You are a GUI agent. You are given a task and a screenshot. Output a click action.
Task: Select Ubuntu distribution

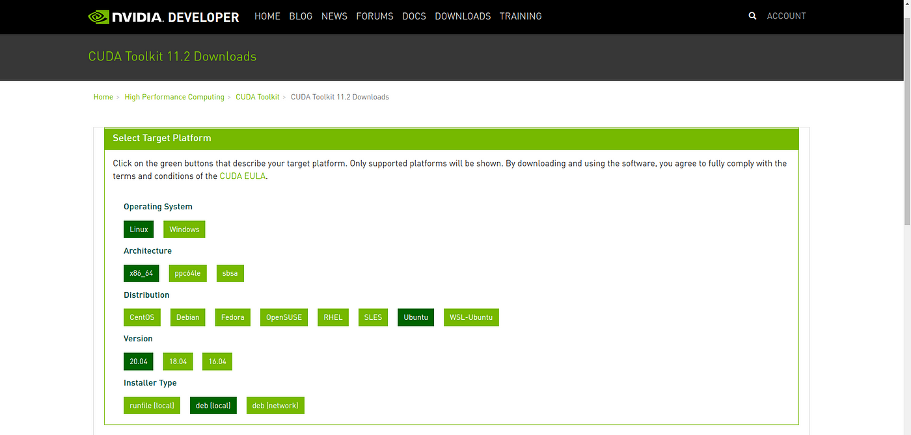[x=416, y=317]
